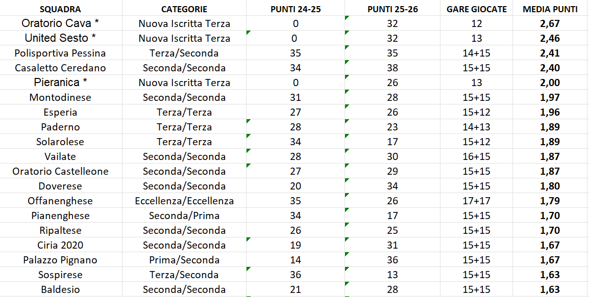This screenshot has height=297, width=589.
Task: Select the Seconda/Prima category cell
Action: [x=184, y=215]
